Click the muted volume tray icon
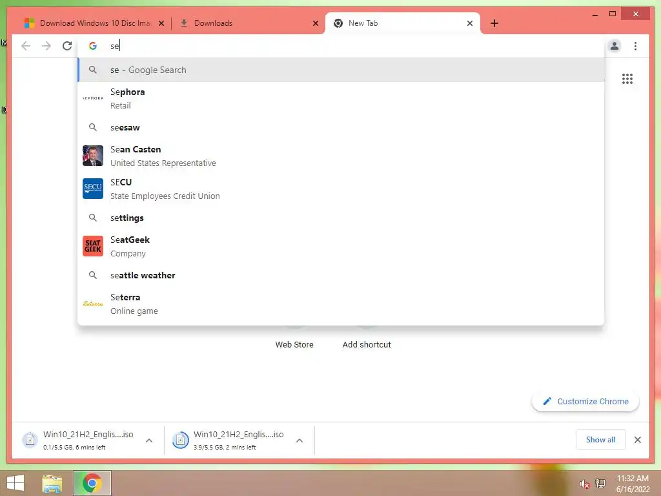The height and width of the screenshot is (496, 661). (x=584, y=483)
